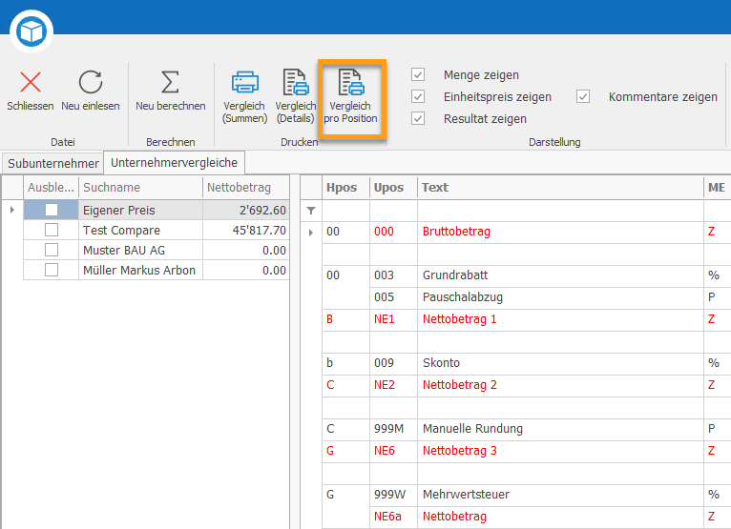The width and height of the screenshot is (731, 529).
Task: Check Ausblenden box for Müller Markus Arbon
Action: pyautogui.click(x=52, y=270)
